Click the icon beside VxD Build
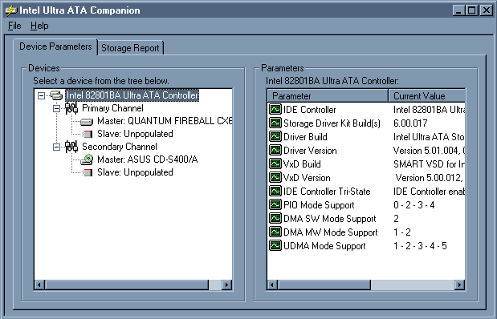497x319 pixels. pos(275,164)
